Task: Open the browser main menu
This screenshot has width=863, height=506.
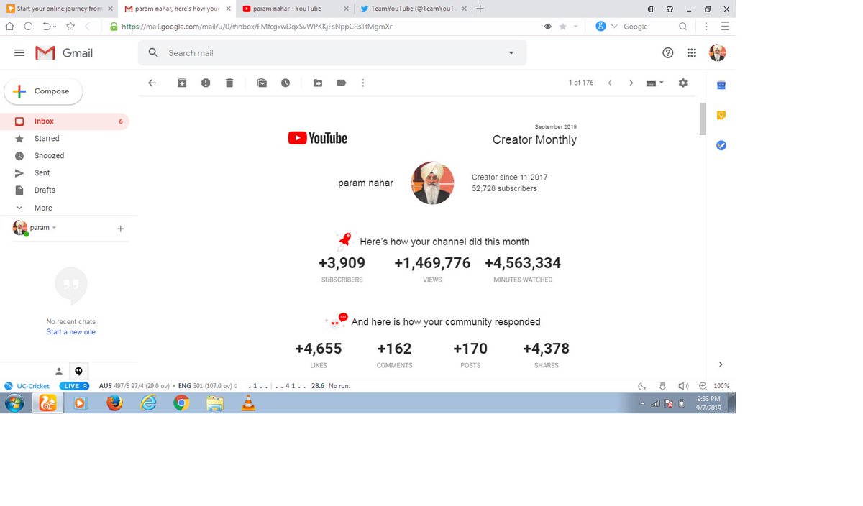Action: click(725, 26)
